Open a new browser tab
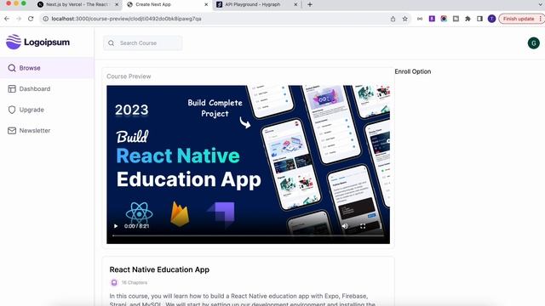545x306 pixels. click(310, 4)
